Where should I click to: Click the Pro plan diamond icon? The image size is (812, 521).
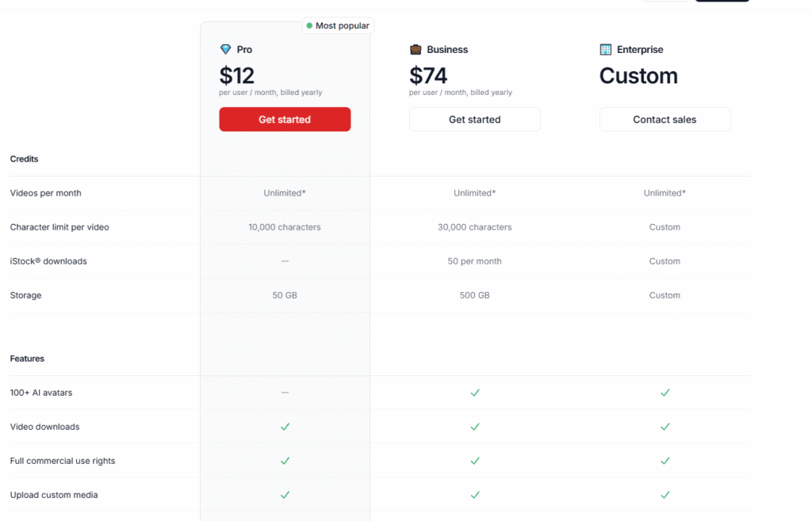pyautogui.click(x=225, y=50)
